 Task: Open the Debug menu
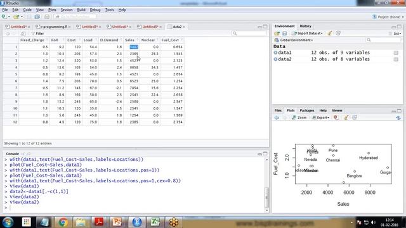(x=95, y=10)
